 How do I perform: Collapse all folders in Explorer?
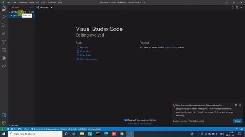tap(33, 12)
